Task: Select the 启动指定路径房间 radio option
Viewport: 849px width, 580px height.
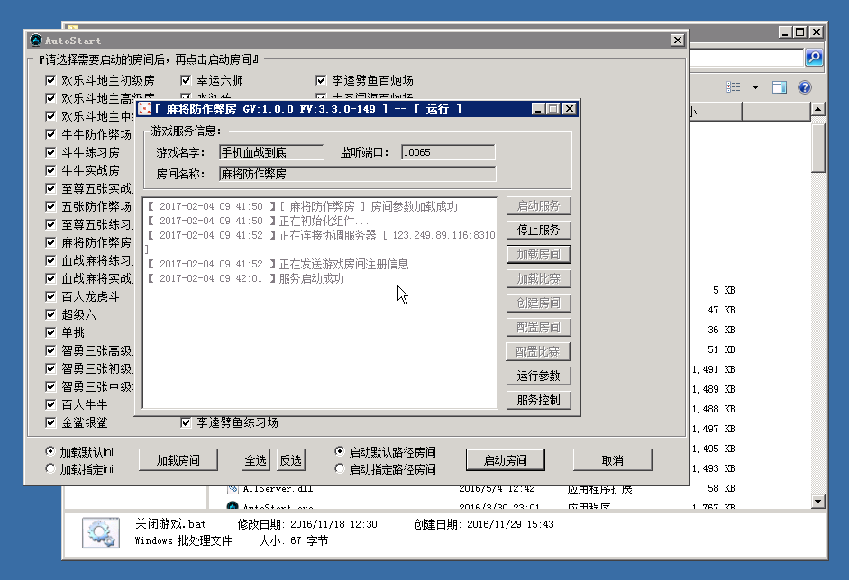Action: point(339,469)
